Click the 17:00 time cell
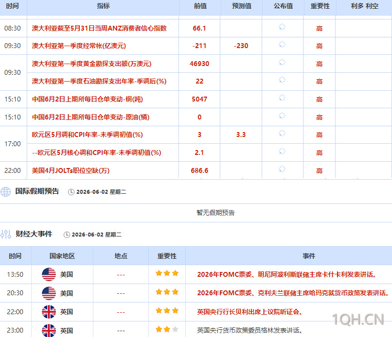 click(13, 144)
